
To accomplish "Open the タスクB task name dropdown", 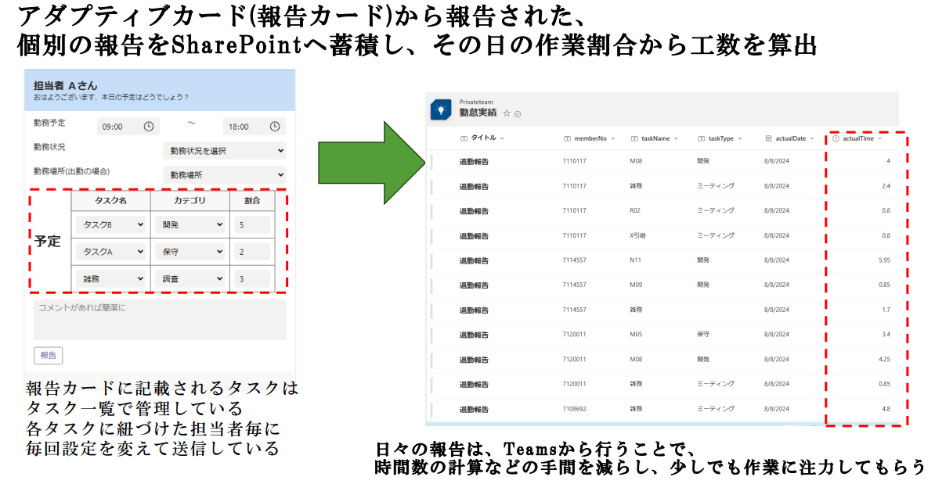I will point(111,224).
